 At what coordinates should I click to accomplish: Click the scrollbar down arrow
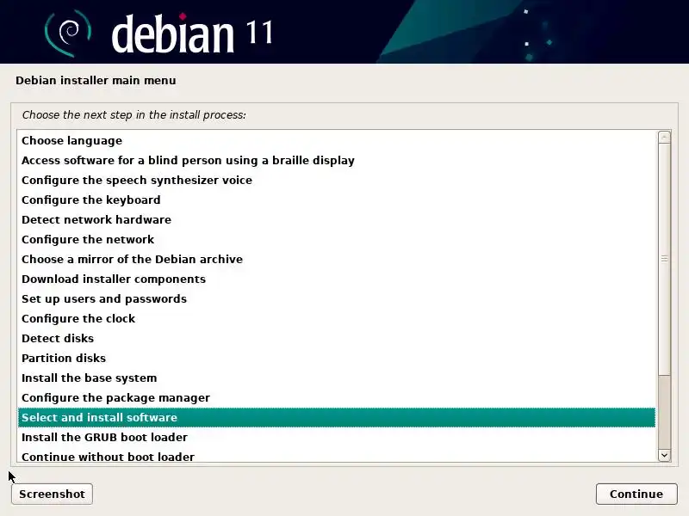pyautogui.click(x=664, y=456)
